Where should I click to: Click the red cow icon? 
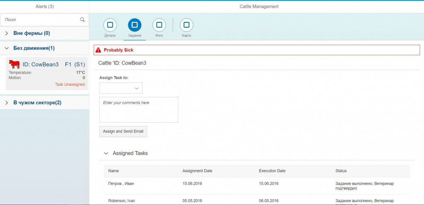[15, 64]
